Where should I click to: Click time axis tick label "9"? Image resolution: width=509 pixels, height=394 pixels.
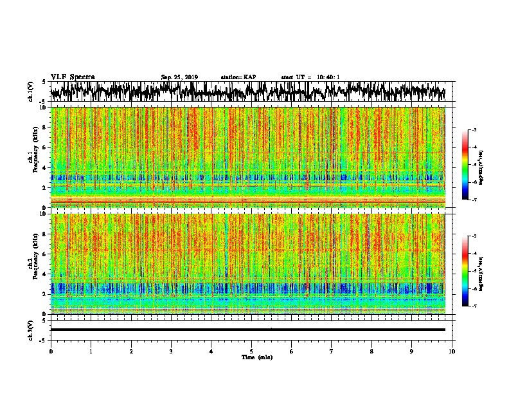[411, 352]
